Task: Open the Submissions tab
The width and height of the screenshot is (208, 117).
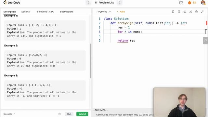Action: (67, 12)
